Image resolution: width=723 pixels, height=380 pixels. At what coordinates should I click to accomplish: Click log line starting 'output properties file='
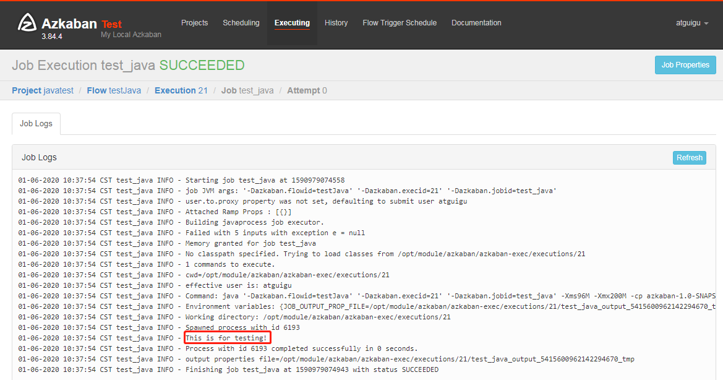point(326,360)
